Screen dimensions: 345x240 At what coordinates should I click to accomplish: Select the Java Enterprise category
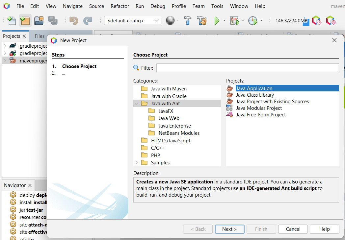tap(174, 126)
